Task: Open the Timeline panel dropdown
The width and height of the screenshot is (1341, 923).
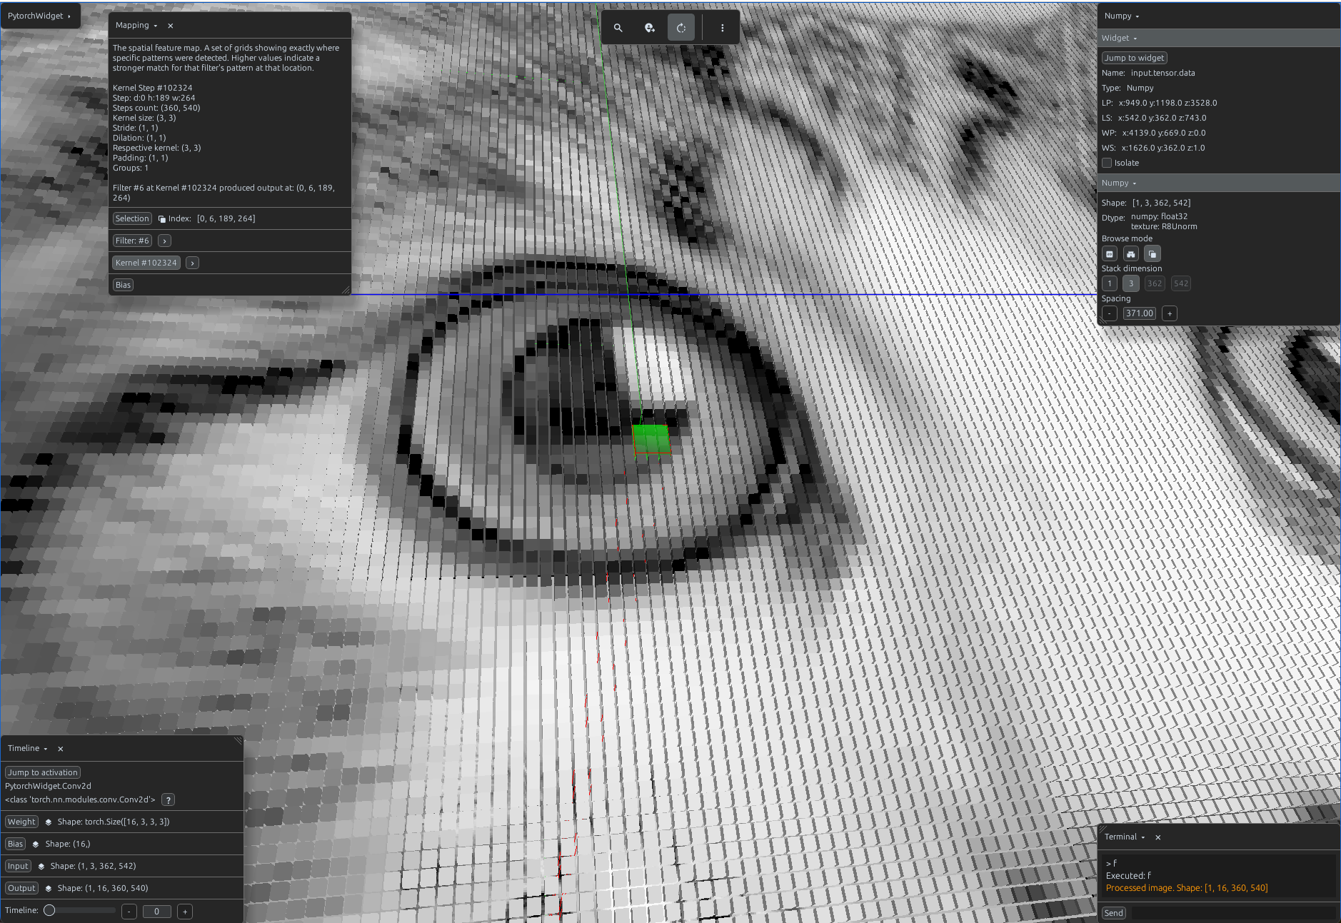Action: point(28,749)
